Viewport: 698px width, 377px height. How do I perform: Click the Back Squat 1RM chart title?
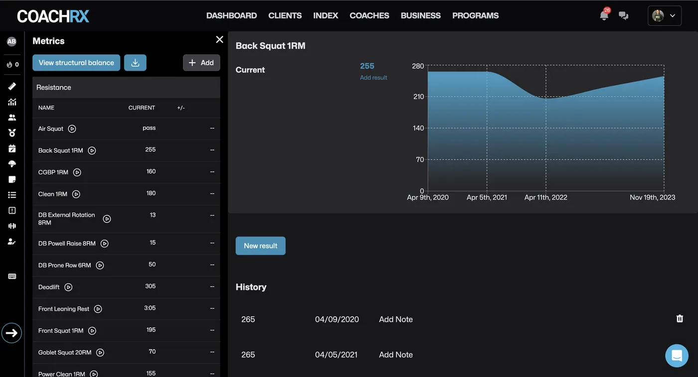point(270,46)
